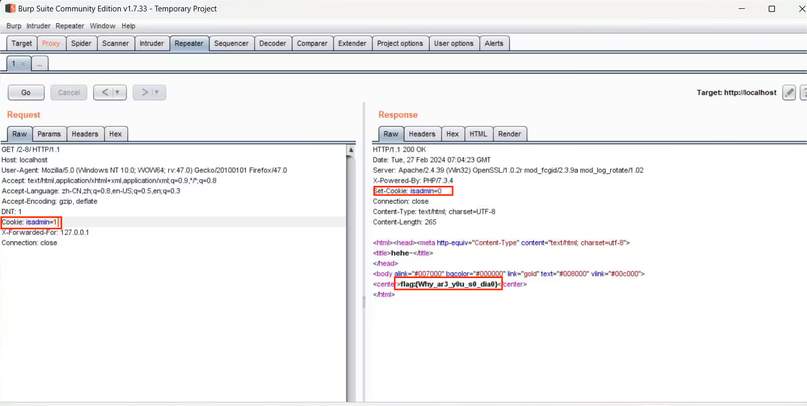Screen dimensions: 807x406
Task: Add a new Repeater tab with ...
Action: coord(40,64)
